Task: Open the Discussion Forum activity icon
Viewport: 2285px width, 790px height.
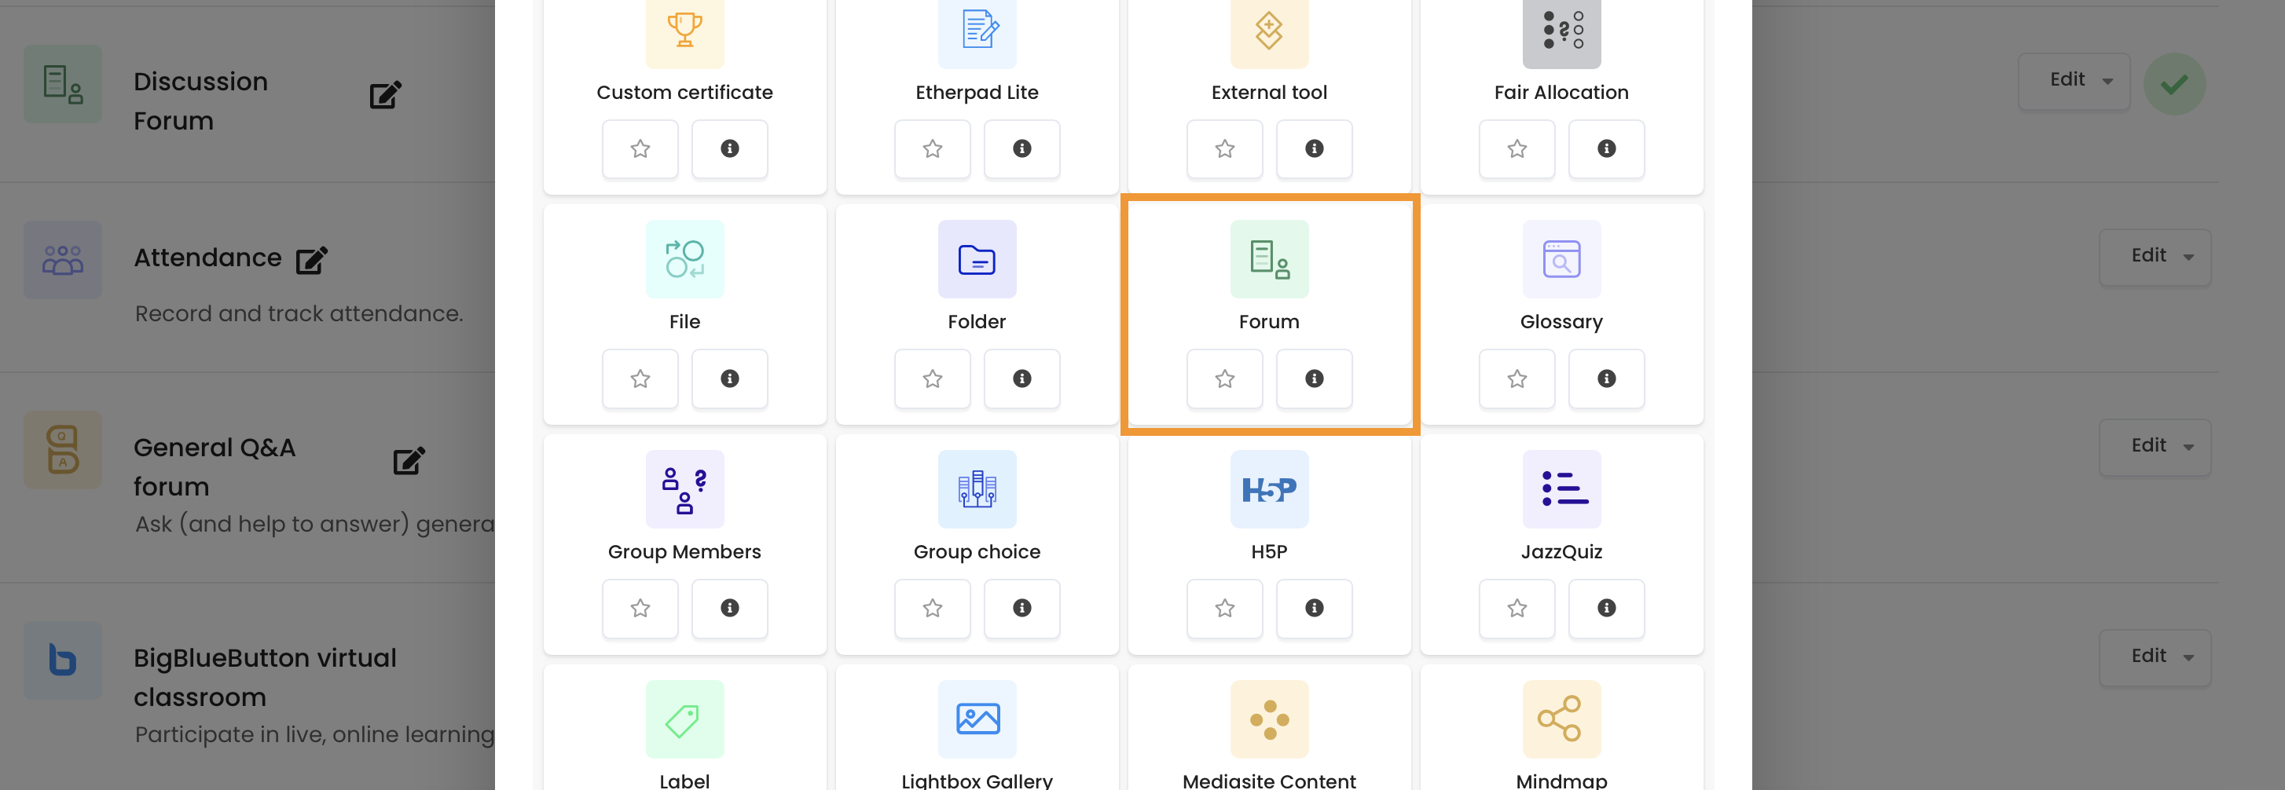Action: click(x=62, y=84)
